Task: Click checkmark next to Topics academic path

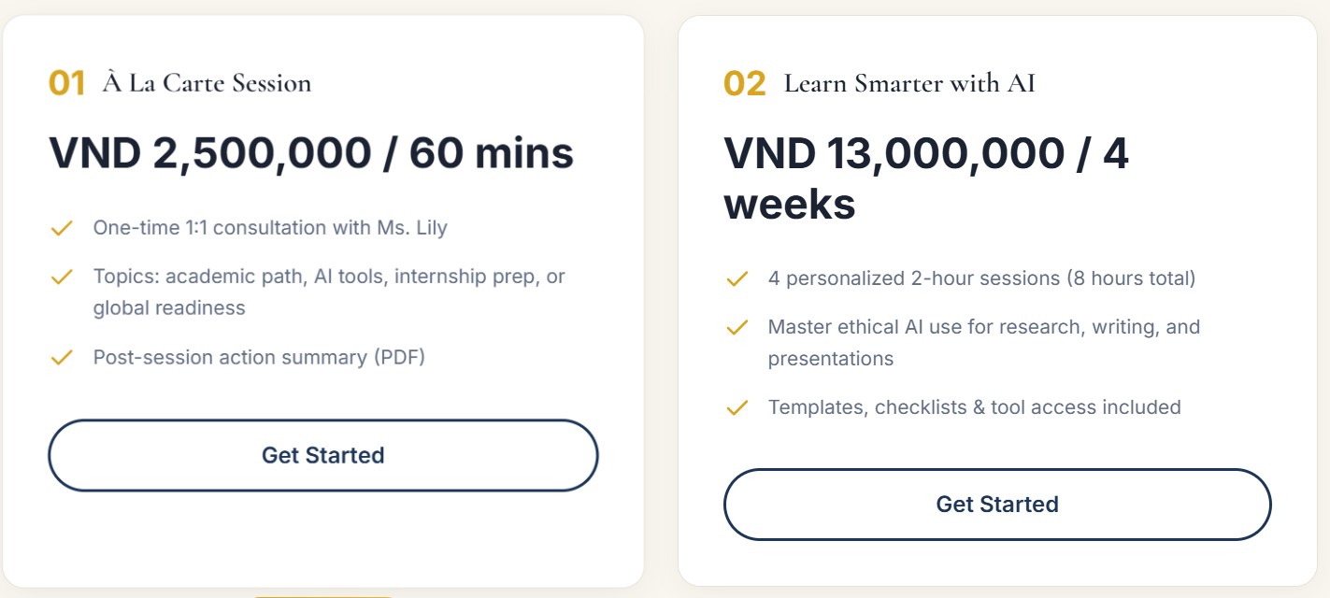Action: (x=62, y=277)
